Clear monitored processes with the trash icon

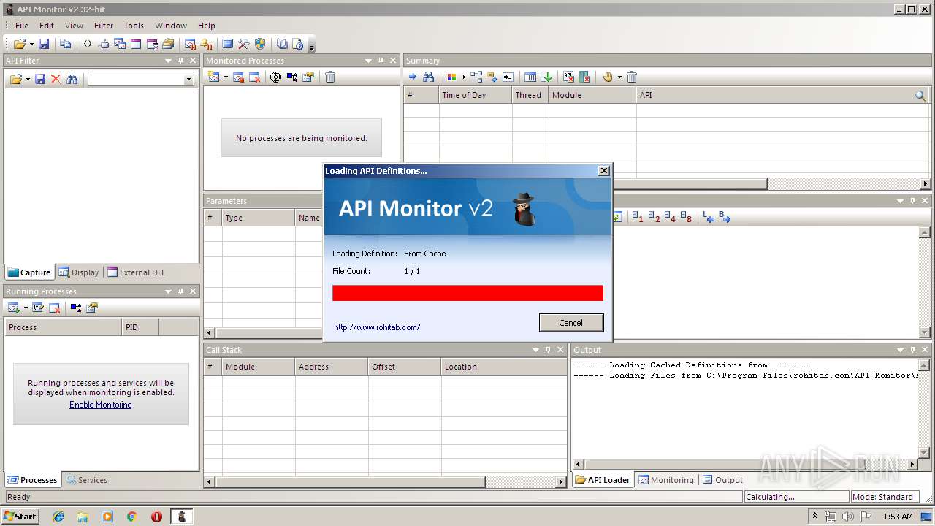click(x=330, y=77)
